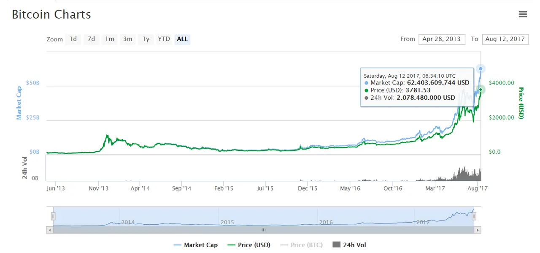Image resolution: width=540 pixels, height=253 pixels.
Task: Click the Jul '15 axis label
Action: click(x=265, y=188)
